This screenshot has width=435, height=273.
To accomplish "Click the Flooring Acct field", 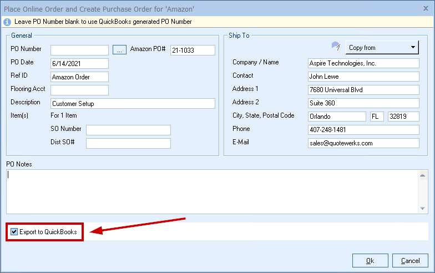I will pos(79,90).
